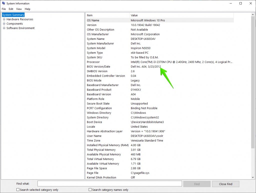Select the Total Virtual Memory row
Viewport: 256px width, 193px height.
(160, 159)
